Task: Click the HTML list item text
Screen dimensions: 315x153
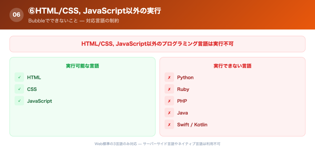Action: (x=34, y=77)
